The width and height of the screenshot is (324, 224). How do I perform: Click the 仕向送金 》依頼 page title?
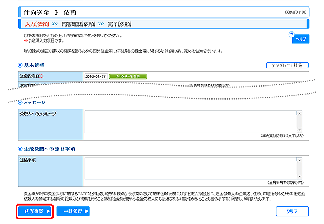(x=50, y=12)
